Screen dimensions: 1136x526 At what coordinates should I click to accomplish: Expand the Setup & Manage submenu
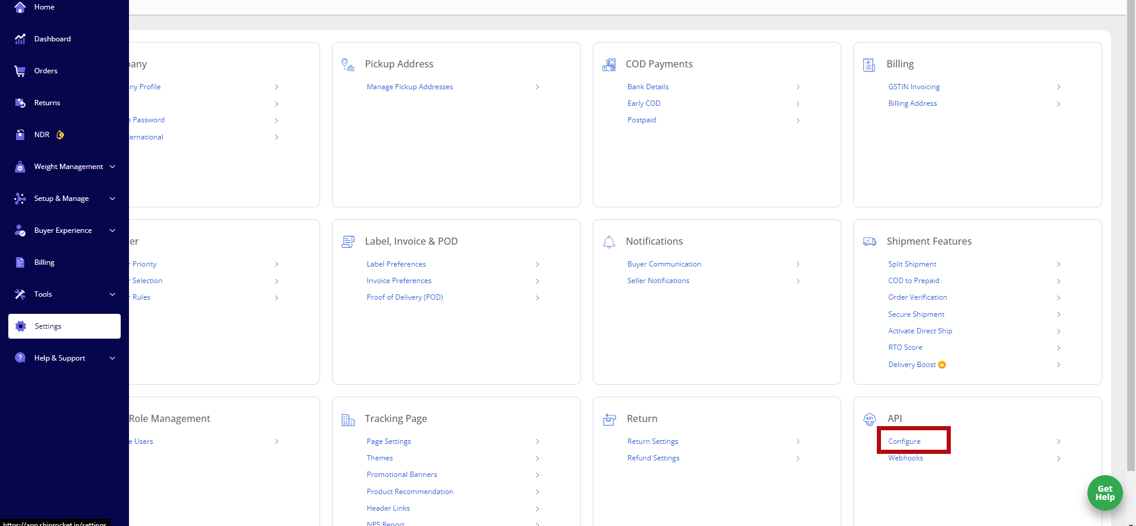(112, 199)
